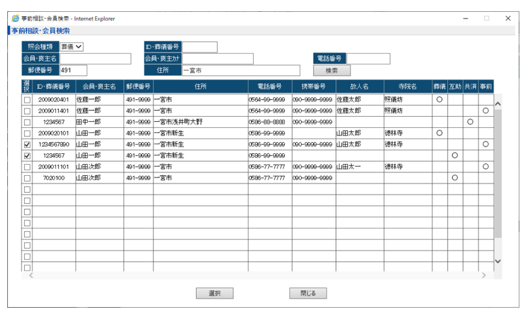
Task: Focus the 郵便番号 input field
Action: pyautogui.click(x=73, y=70)
